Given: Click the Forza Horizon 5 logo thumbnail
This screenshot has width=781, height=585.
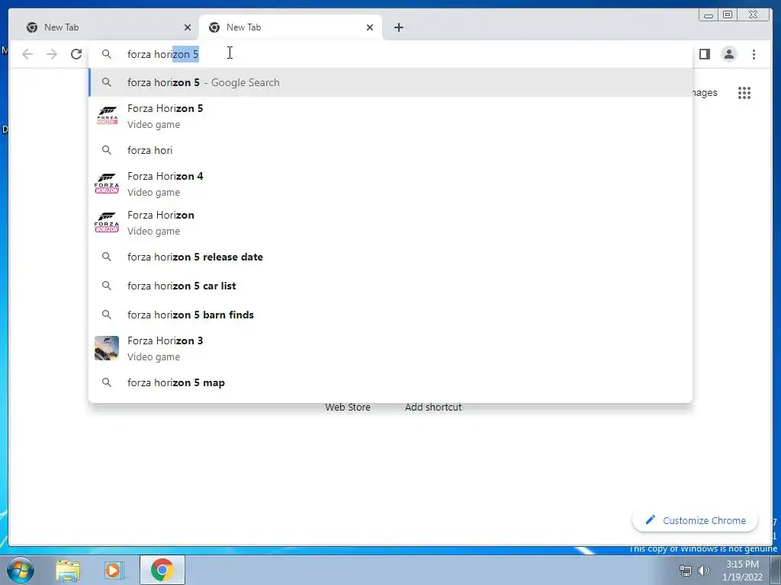Looking at the screenshot, I should pos(107,116).
